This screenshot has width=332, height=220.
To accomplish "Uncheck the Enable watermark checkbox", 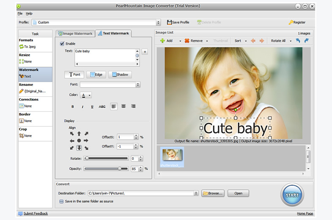I will pyautogui.click(x=62, y=44).
